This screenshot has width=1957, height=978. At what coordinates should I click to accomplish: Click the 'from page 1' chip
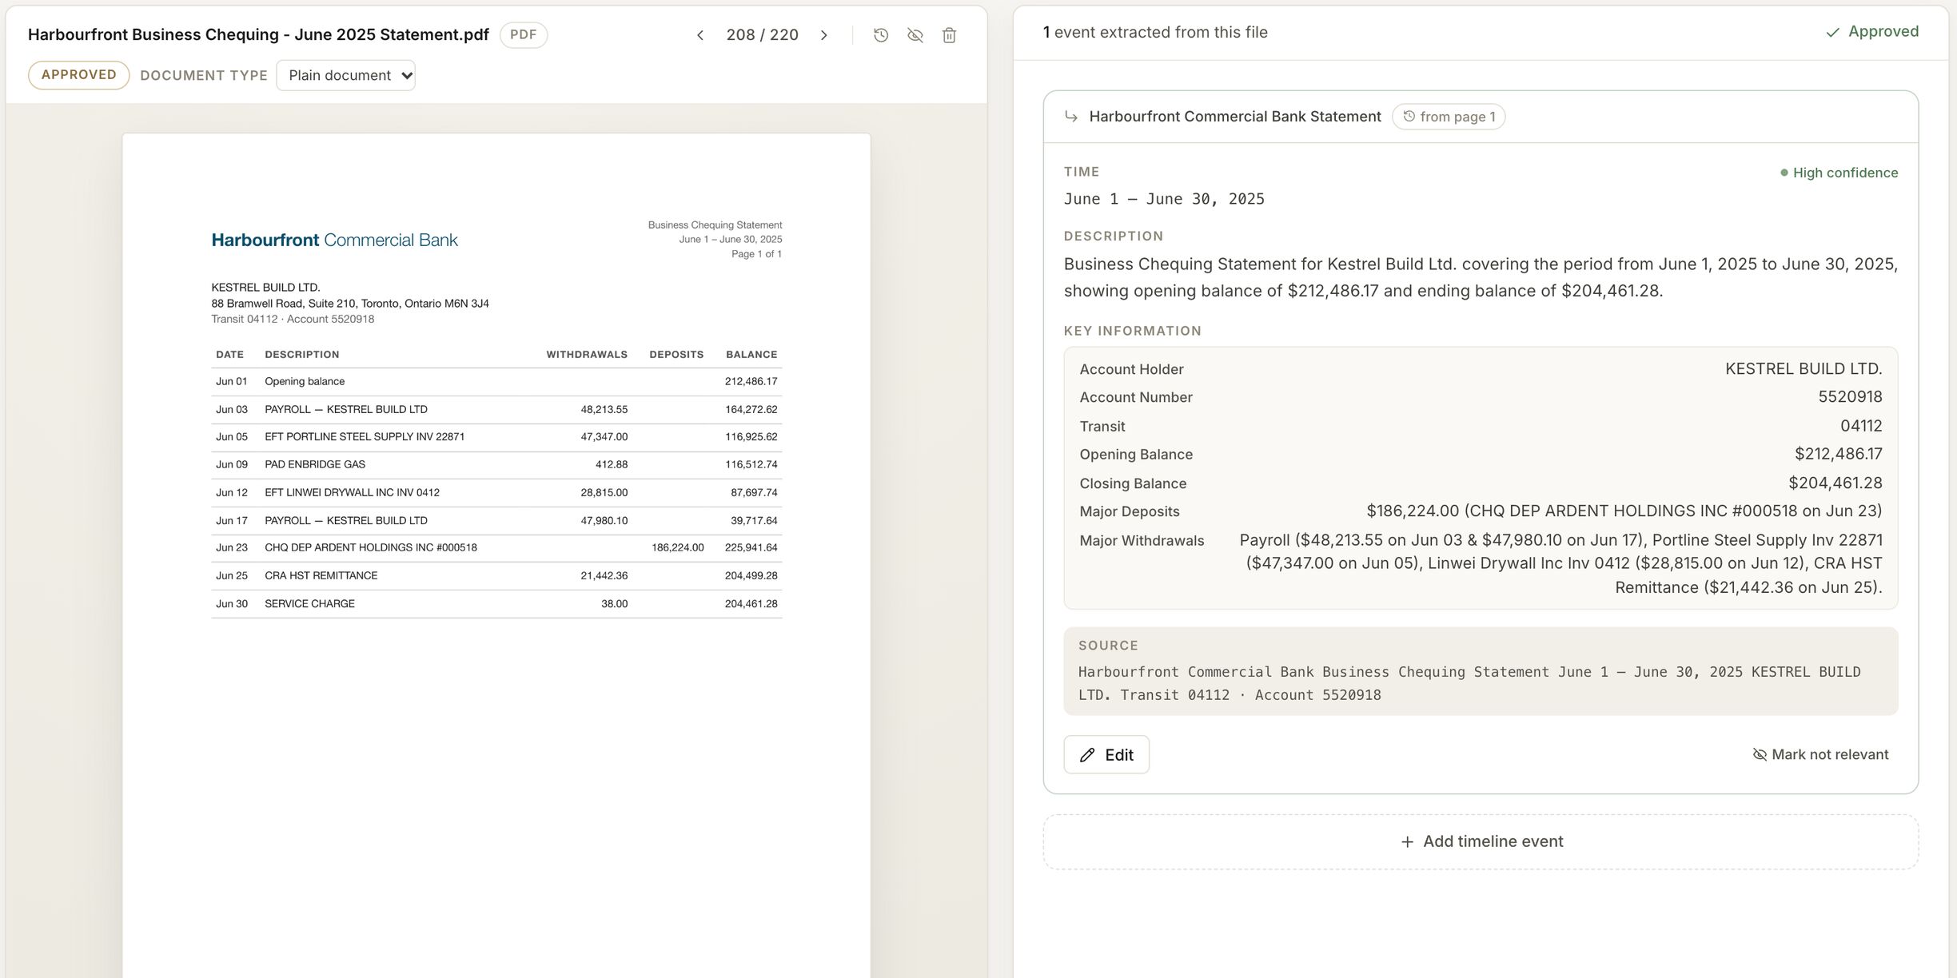pos(1449,117)
